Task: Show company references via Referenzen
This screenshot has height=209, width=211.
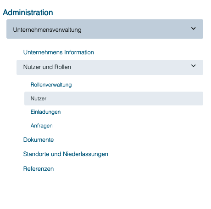Action: [x=39, y=169]
